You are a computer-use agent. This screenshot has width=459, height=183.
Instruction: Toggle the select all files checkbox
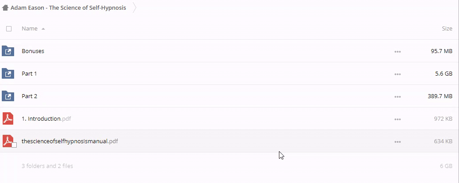pyautogui.click(x=9, y=29)
